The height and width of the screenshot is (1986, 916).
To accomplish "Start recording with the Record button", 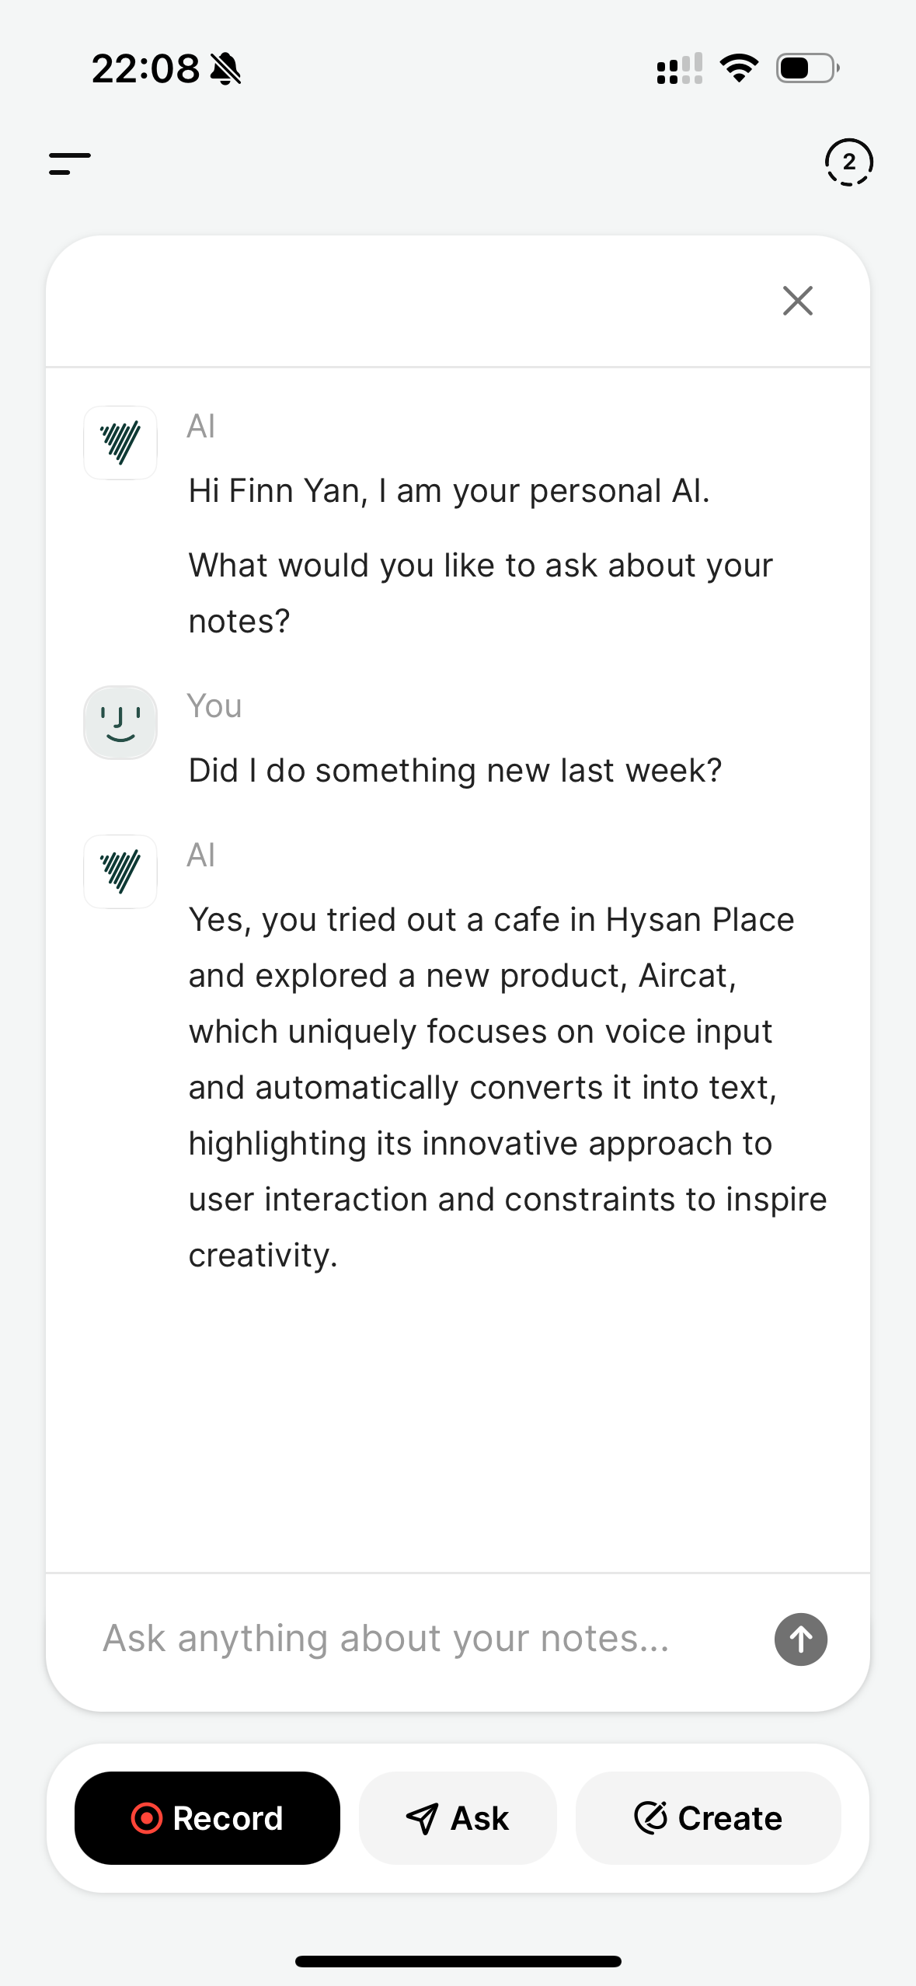I will tap(207, 1818).
